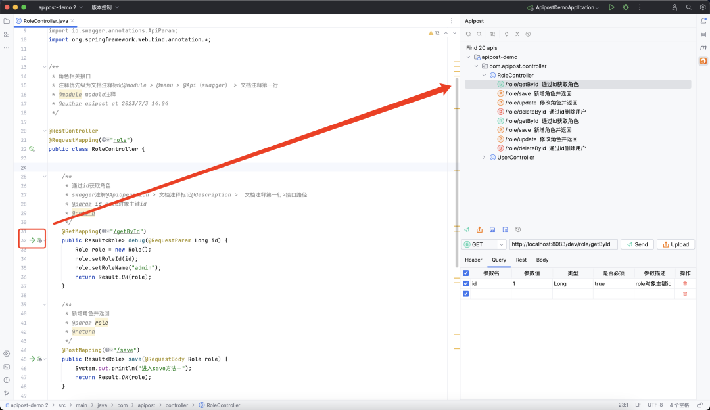Open the GET request method dropdown
The image size is (710, 410).
click(484, 244)
